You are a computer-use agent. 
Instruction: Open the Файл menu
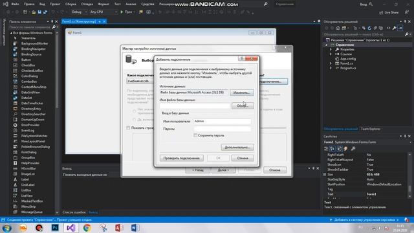point(15,5)
